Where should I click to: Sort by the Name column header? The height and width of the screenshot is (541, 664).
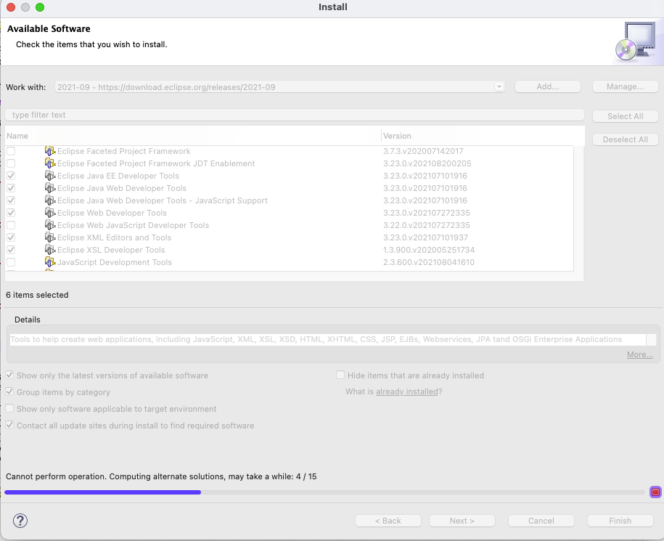tap(193, 136)
